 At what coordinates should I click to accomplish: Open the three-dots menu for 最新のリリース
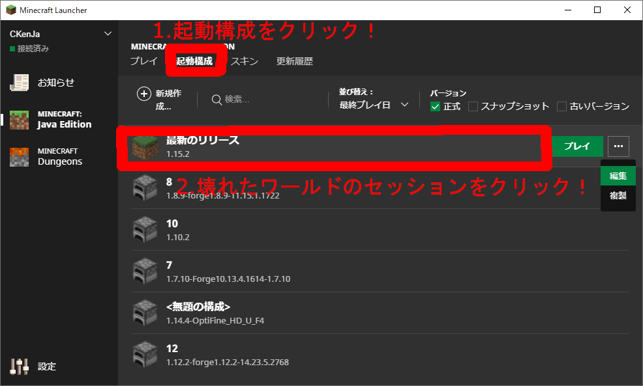[618, 146]
